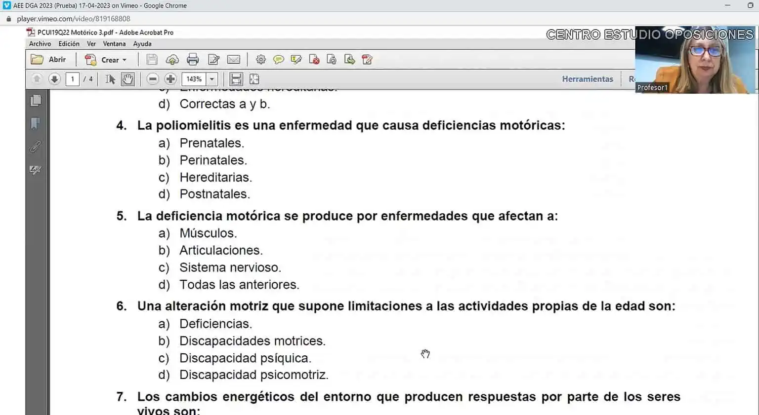This screenshot has width=759, height=415.
Task: Show page thumbnails panel
Action: coord(36,101)
